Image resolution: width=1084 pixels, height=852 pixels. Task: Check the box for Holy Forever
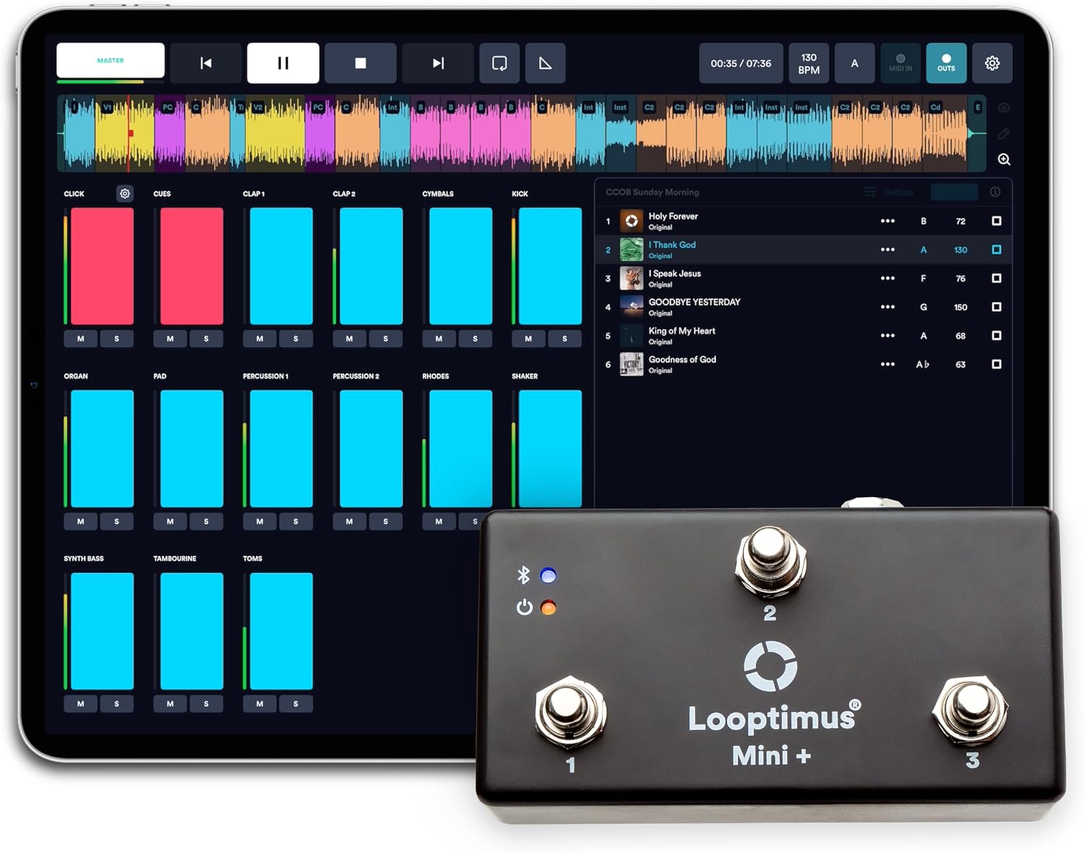click(x=997, y=221)
